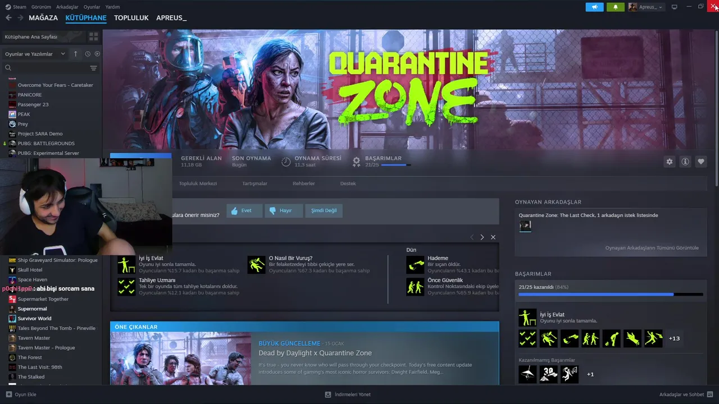Viewport: 719px width, 404px height.
Task: Go forward with the right arrow button
Action: (20, 18)
